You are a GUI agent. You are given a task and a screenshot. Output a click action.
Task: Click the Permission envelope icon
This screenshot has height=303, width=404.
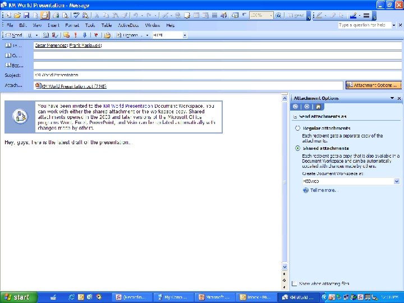(x=66, y=35)
